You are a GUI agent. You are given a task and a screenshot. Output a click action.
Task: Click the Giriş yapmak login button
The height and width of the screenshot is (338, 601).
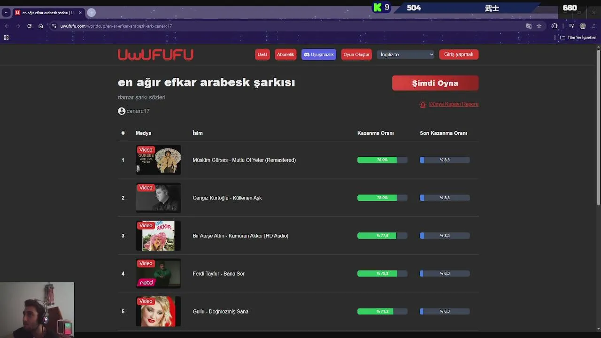(459, 54)
